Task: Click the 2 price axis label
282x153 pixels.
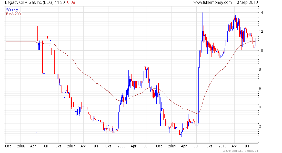Action: point(260,126)
